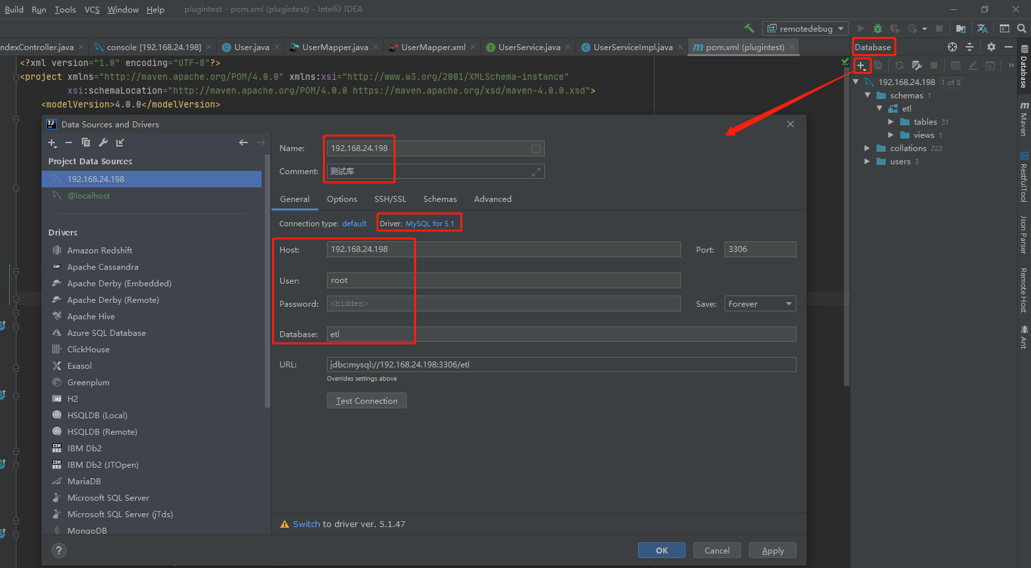This screenshot has width=1031, height=568.
Task: Navigate back with the left arrow in dialog
Action: point(244,142)
